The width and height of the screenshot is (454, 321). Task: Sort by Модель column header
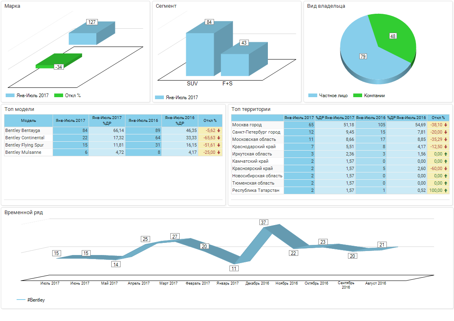(x=28, y=121)
